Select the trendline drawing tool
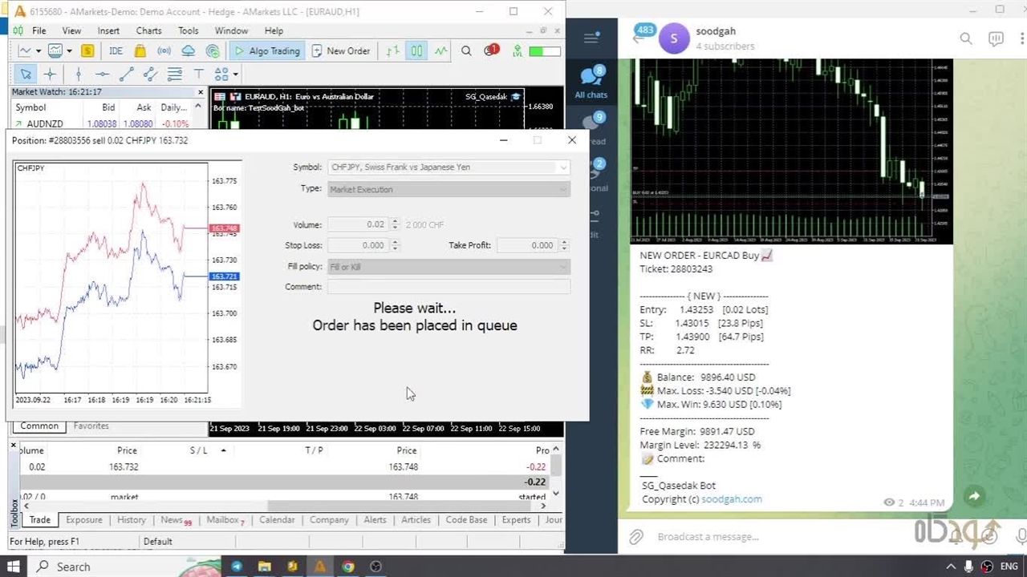Screen dimensions: 1027x577 pos(126,75)
